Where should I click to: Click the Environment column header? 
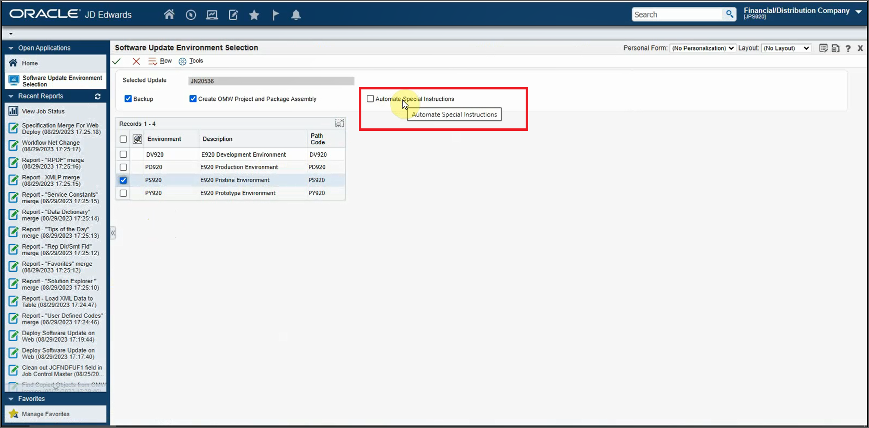coord(171,139)
